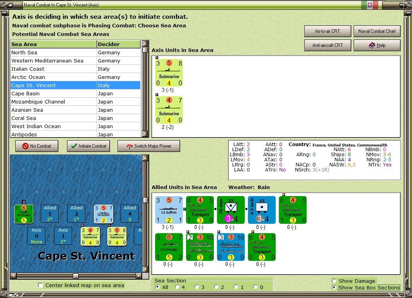Click the sea area list scroll-down arrow
This screenshot has height=298, width=412.
click(x=145, y=134)
